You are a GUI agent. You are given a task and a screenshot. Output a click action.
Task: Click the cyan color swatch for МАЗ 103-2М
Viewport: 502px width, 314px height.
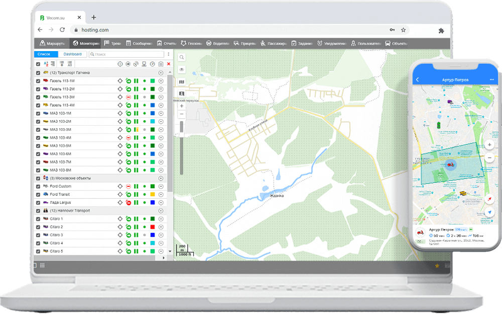[x=153, y=121]
